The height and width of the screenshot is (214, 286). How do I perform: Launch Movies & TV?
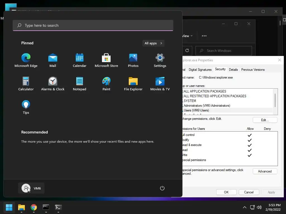(160, 84)
